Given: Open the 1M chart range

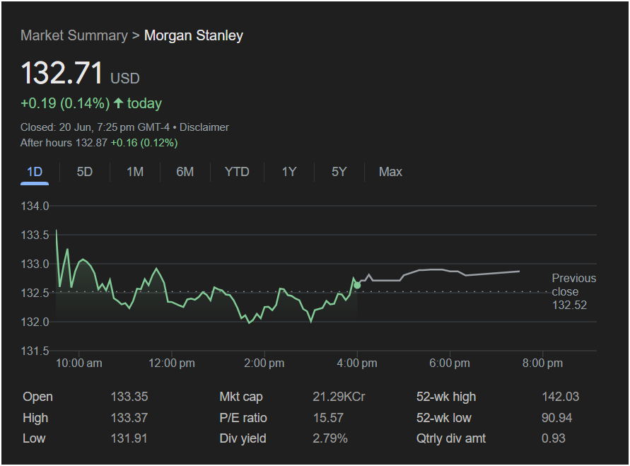Looking at the screenshot, I should pyautogui.click(x=135, y=172).
